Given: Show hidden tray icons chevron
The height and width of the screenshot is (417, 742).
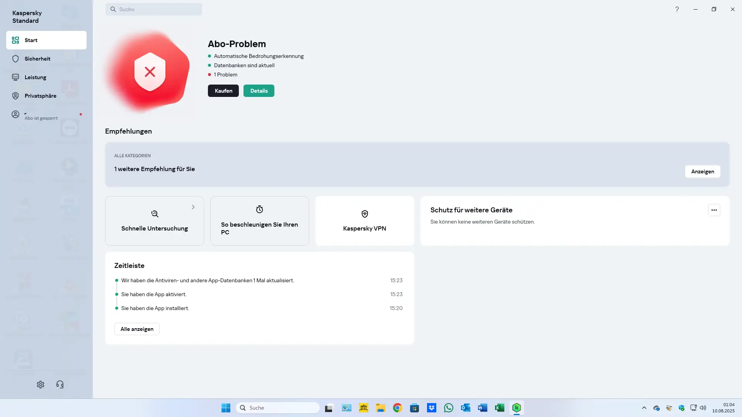Looking at the screenshot, I should tap(644, 408).
